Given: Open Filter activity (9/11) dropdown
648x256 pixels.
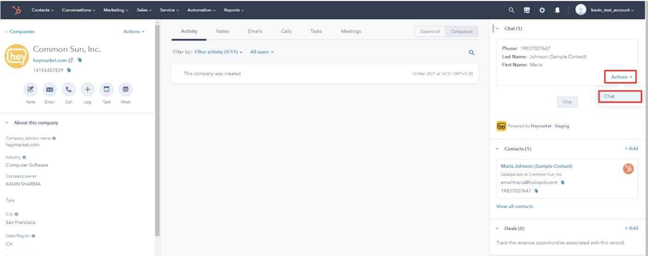Looking at the screenshot, I should coord(219,52).
